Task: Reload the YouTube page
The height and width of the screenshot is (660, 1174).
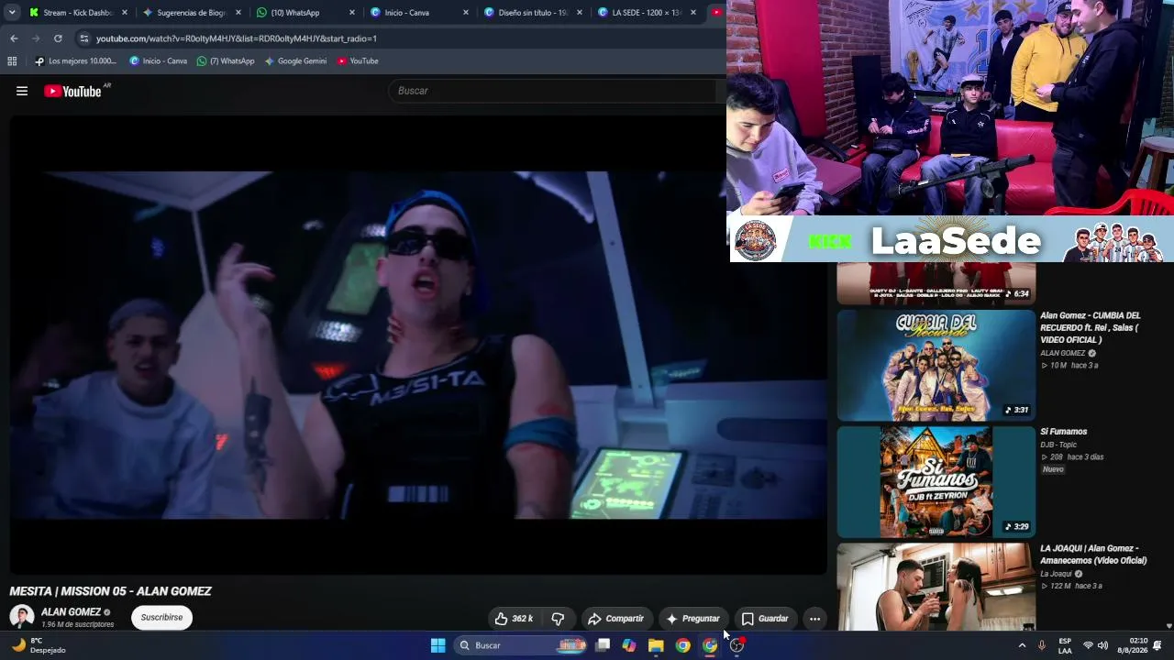Action: (58, 38)
